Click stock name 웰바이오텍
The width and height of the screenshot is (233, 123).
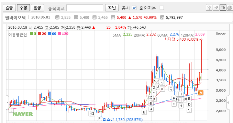(x=15, y=17)
